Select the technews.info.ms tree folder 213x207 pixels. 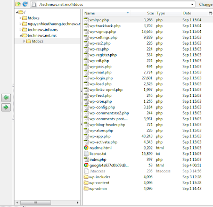click(x=43, y=30)
